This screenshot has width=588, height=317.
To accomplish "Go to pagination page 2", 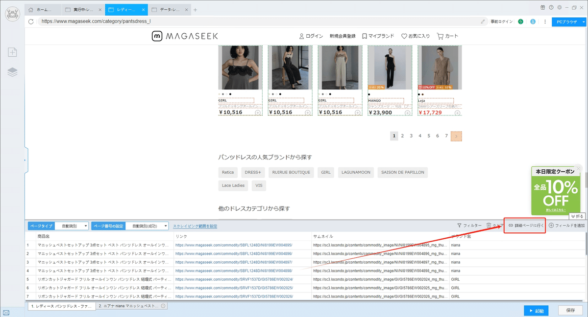I will (402, 136).
